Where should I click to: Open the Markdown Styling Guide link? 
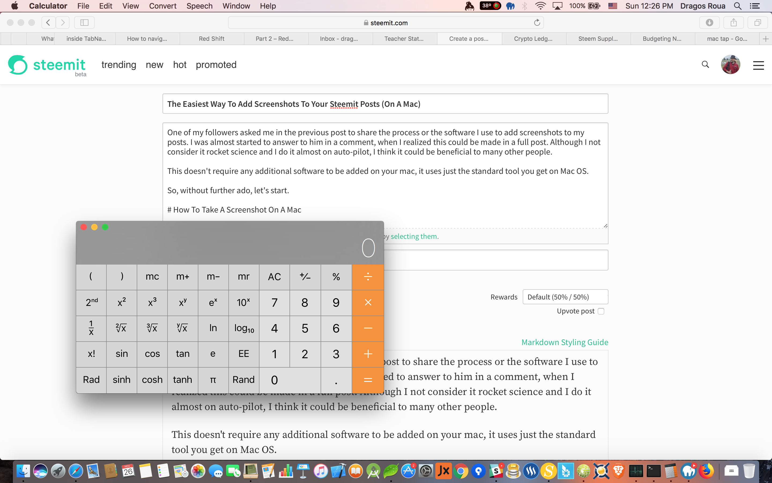[x=564, y=342]
